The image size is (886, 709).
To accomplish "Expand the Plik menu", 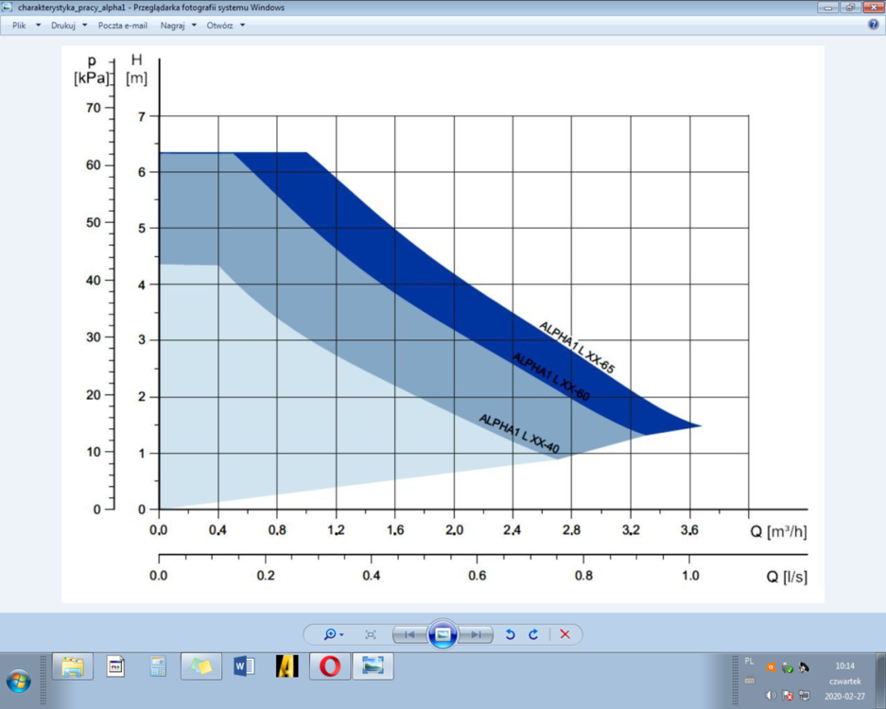I will [26, 26].
